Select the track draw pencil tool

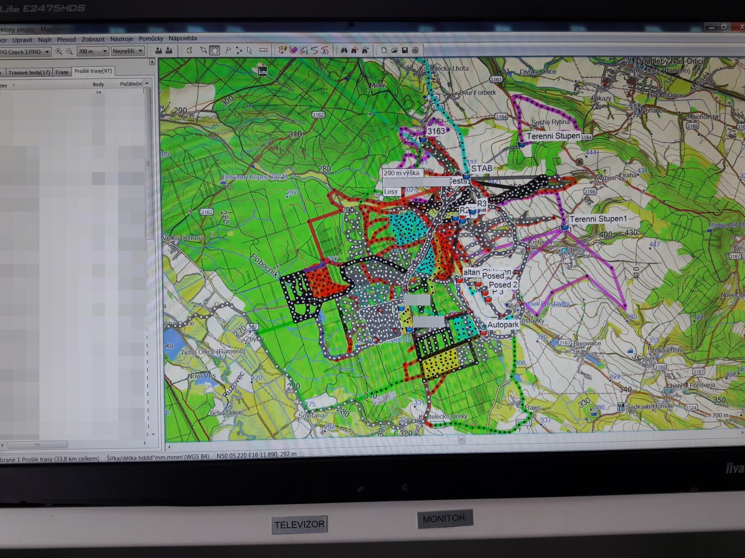pos(283,50)
